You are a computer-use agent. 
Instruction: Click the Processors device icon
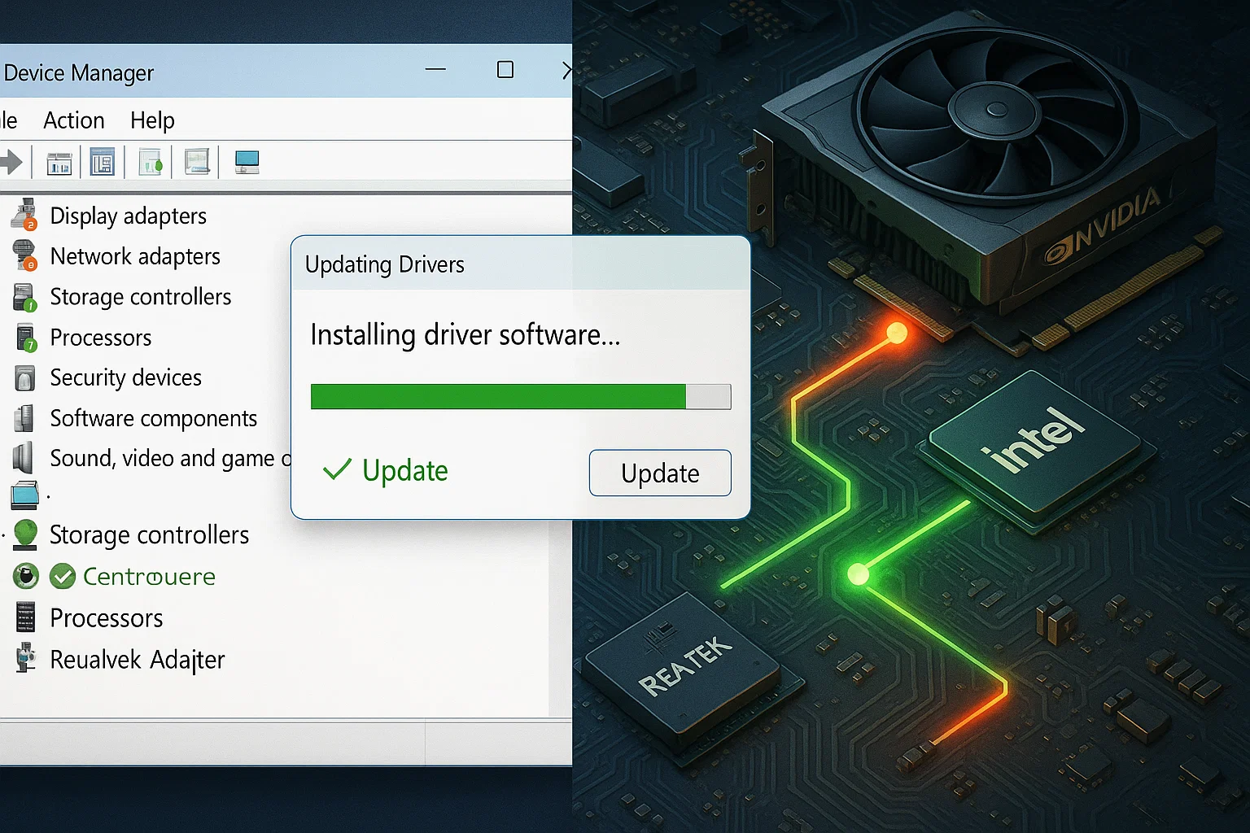point(24,337)
